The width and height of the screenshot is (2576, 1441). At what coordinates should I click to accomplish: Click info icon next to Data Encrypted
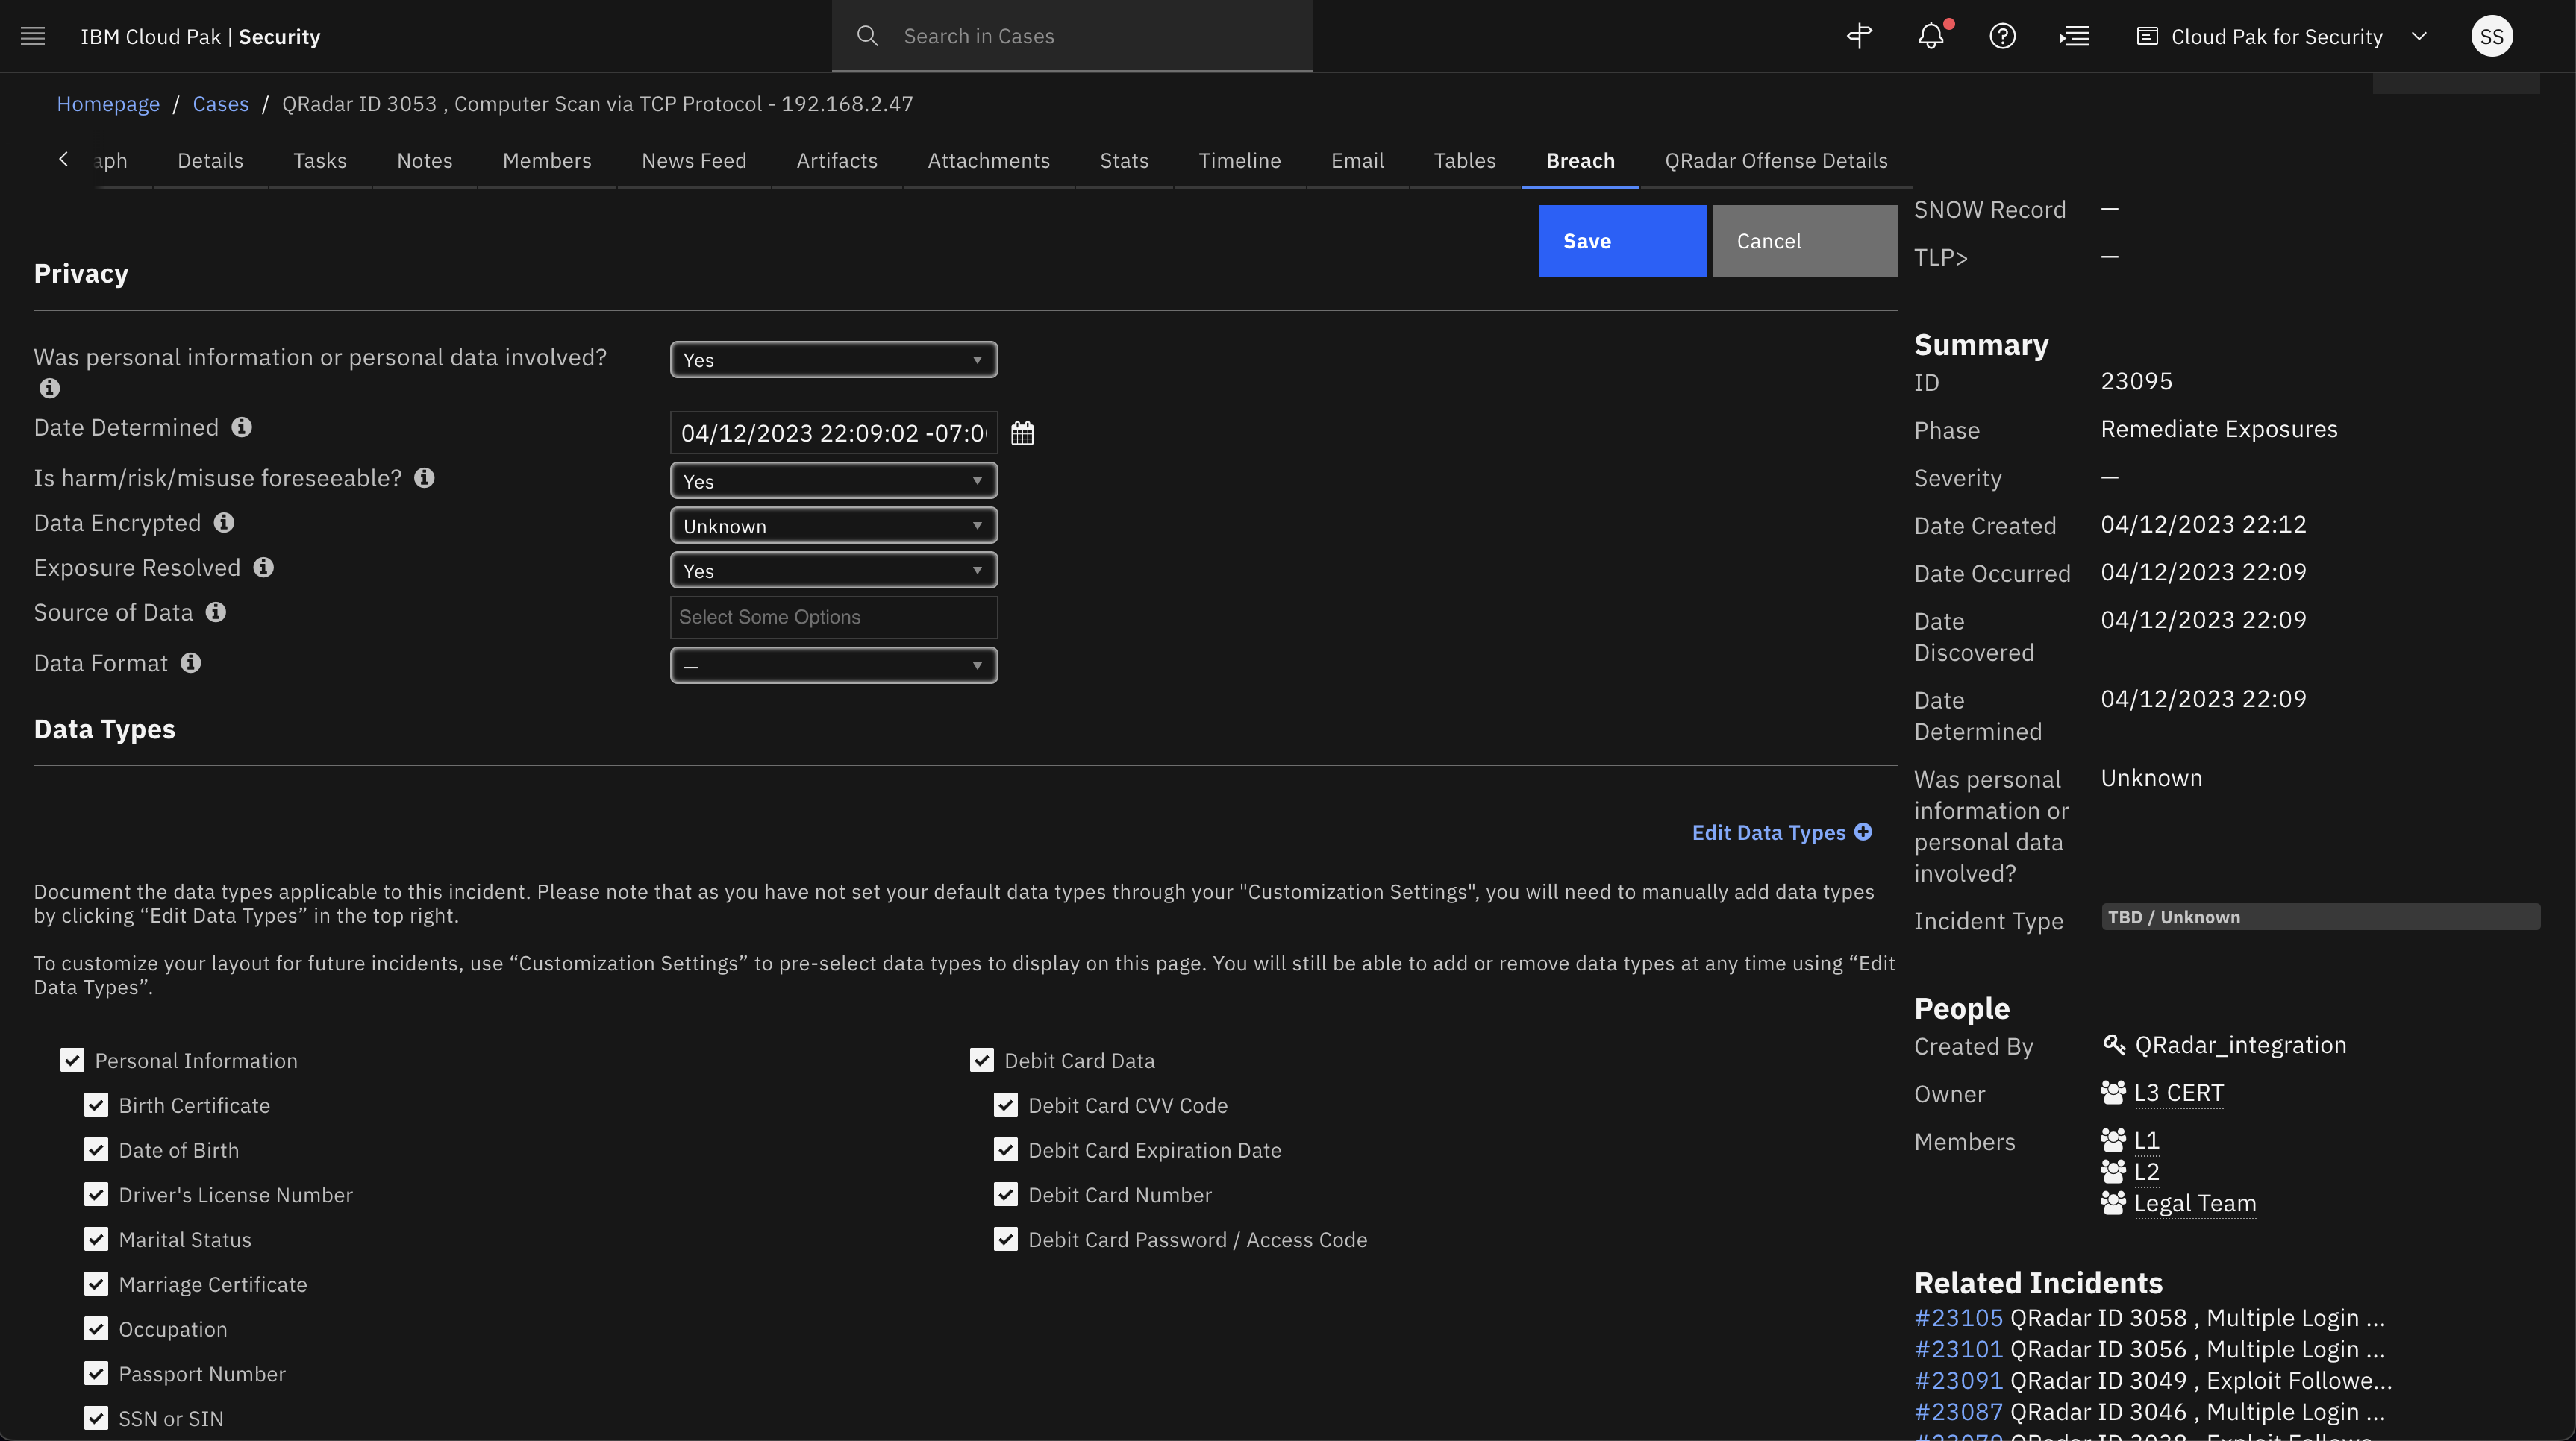[224, 523]
